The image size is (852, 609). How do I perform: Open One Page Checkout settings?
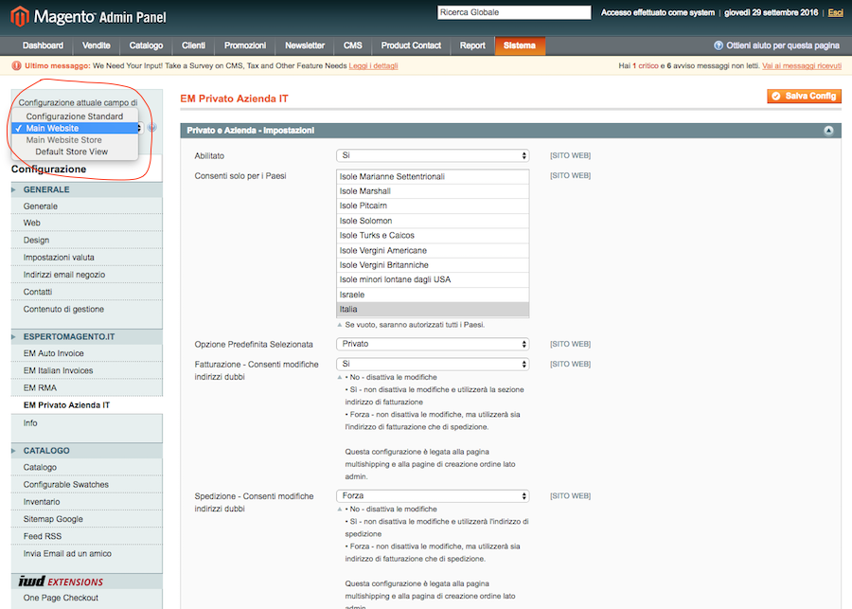coord(61,599)
